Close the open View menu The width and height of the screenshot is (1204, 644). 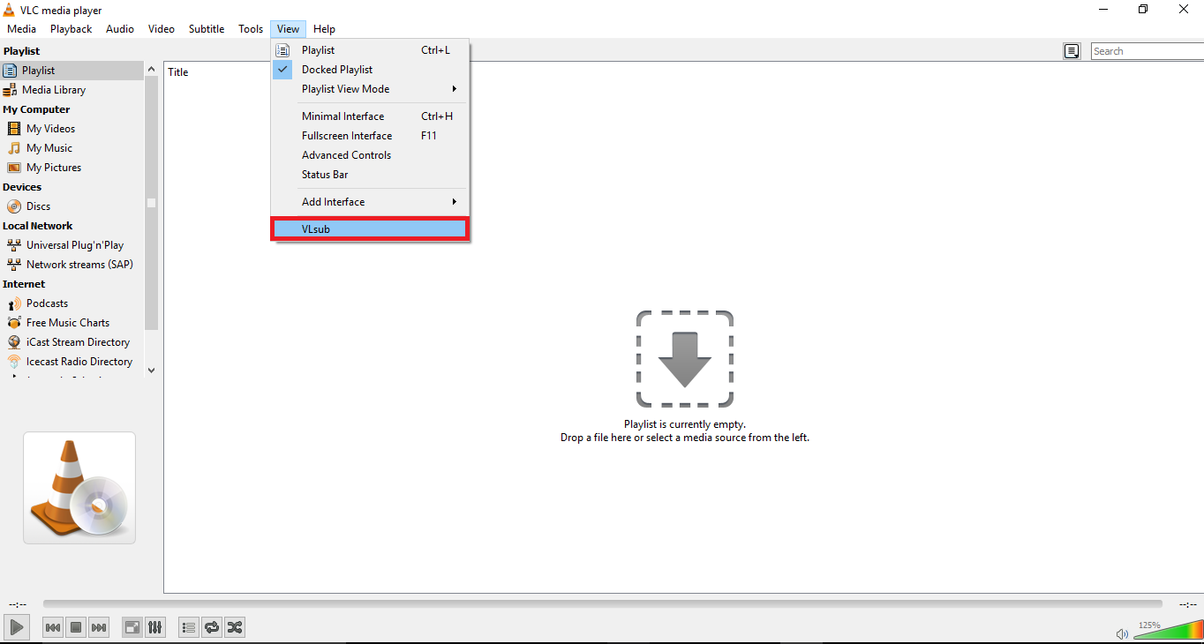coord(288,29)
